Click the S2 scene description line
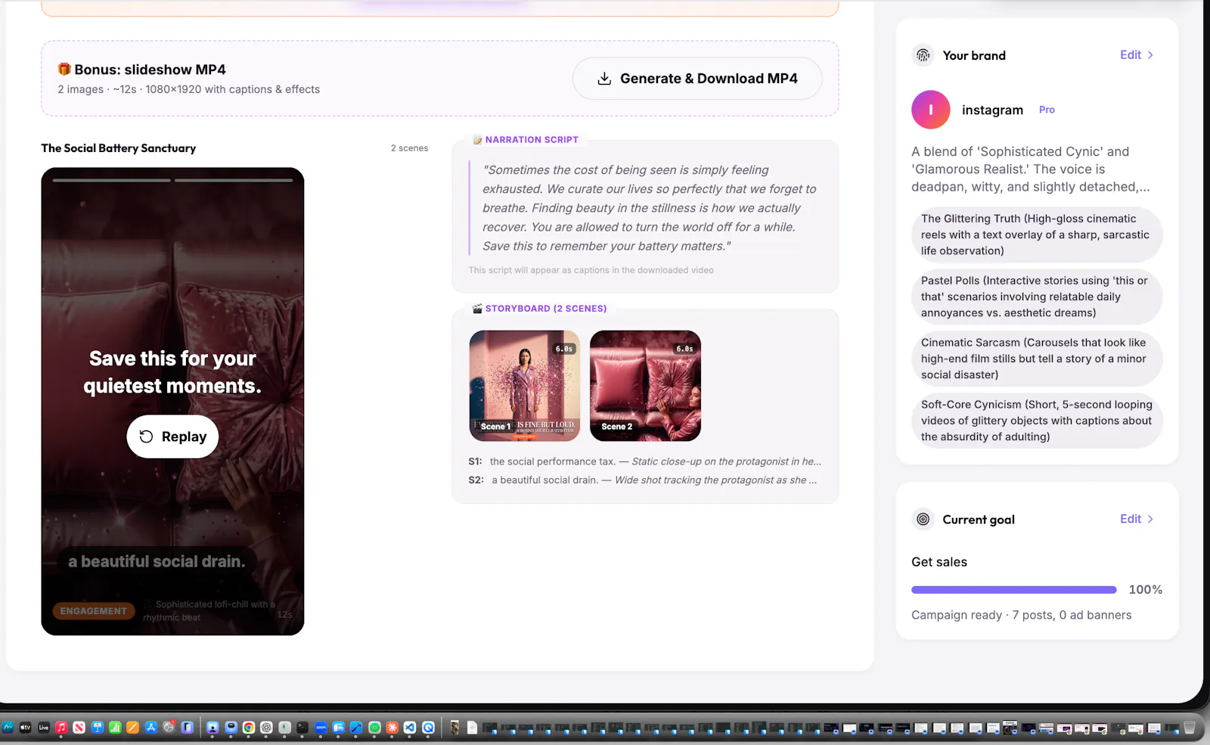 (643, 480)
